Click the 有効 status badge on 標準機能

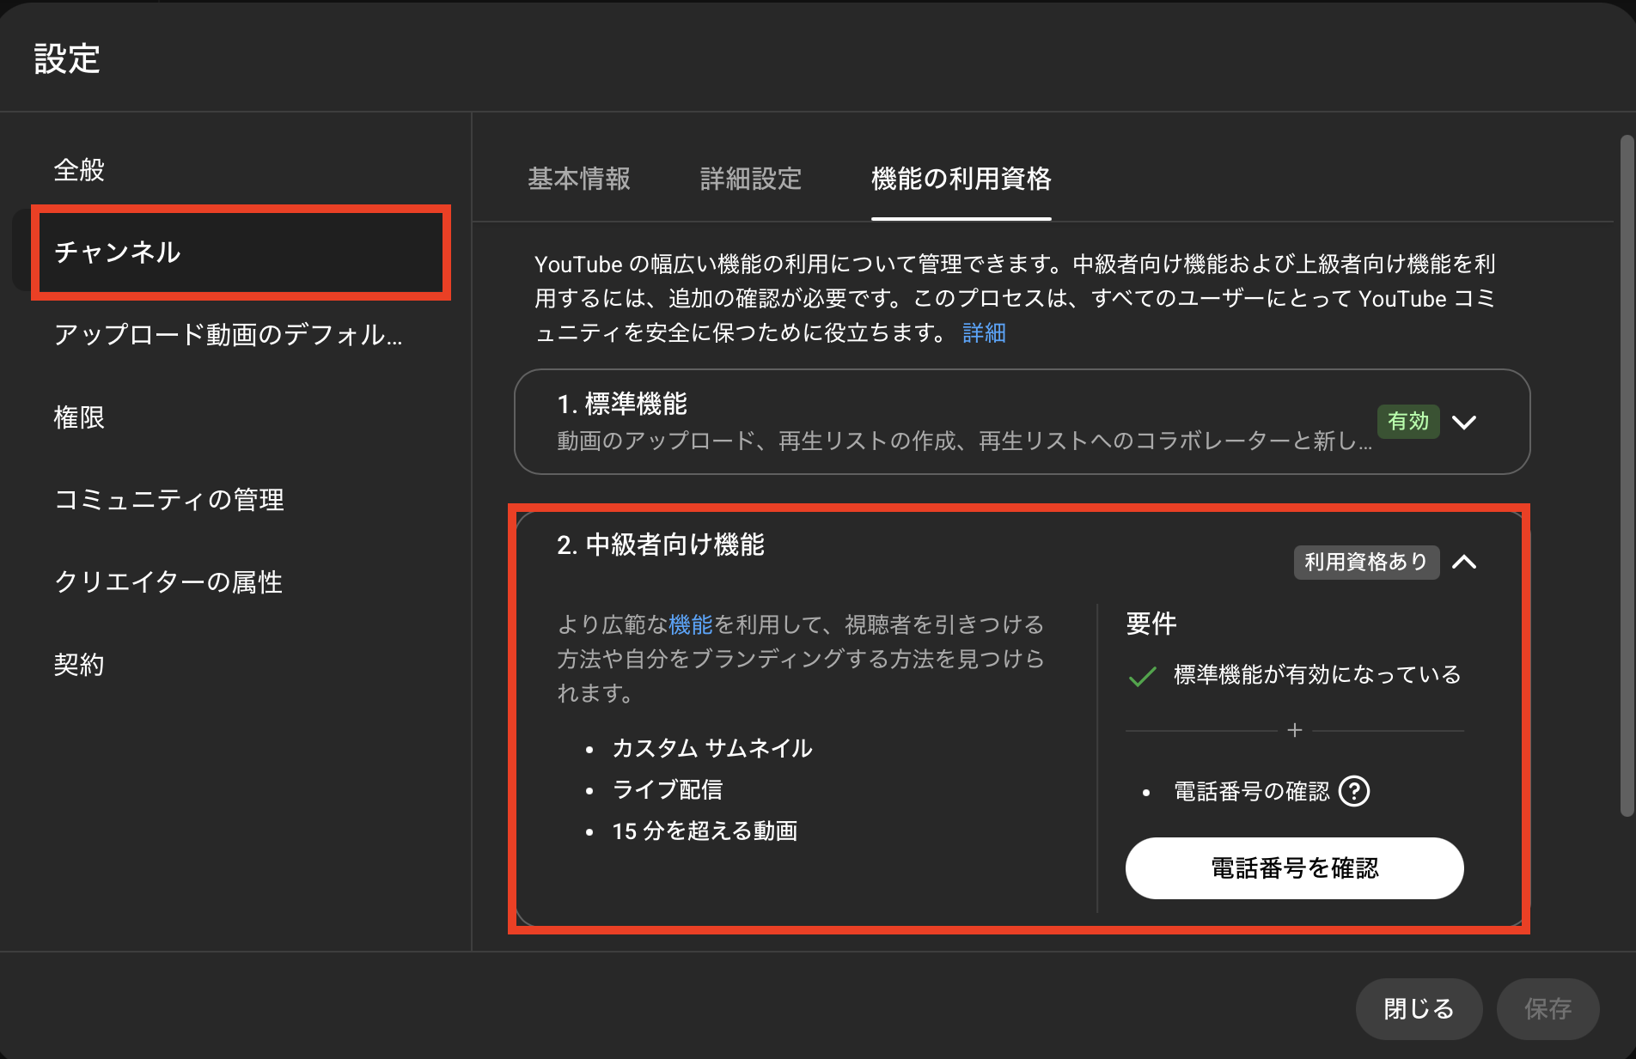1408,422
